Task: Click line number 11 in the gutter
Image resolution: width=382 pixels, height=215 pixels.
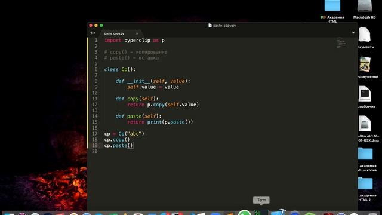Action: click(x=95, y=99)
